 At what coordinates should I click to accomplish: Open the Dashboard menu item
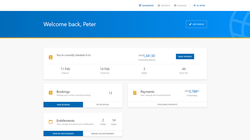click(148, 6)
